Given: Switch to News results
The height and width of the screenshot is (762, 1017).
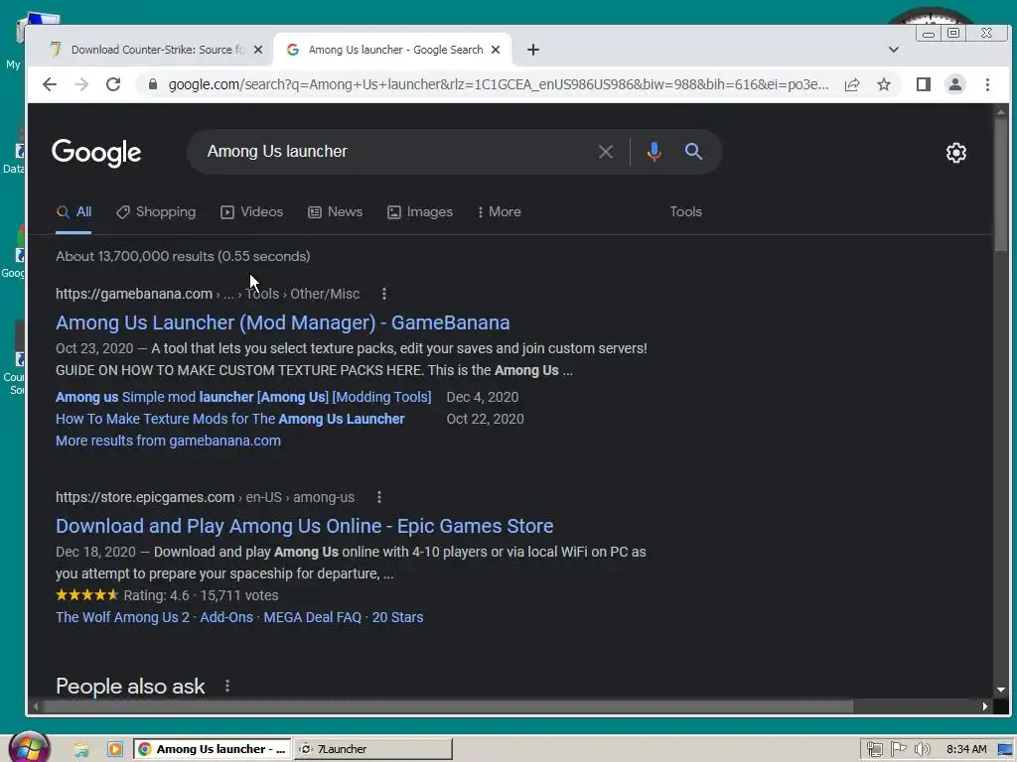Looking at the screenshot, I should pyautogui.click(x=335, y=212).
